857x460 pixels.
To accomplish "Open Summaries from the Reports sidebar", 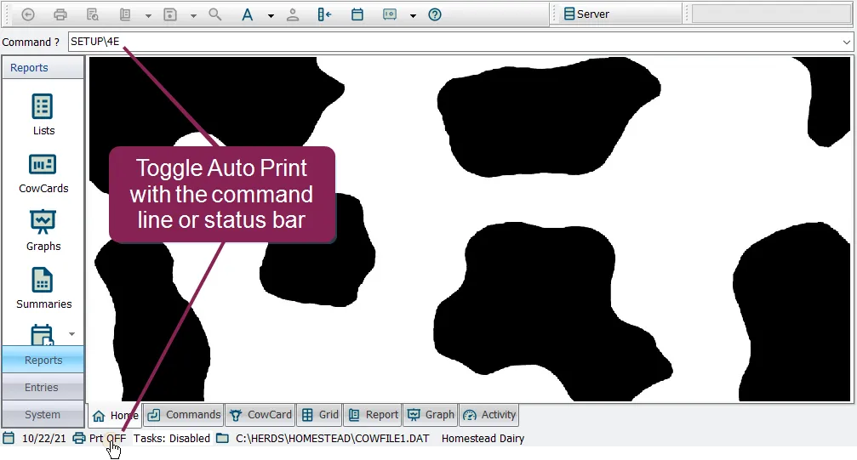I will (x=43, y=288).
